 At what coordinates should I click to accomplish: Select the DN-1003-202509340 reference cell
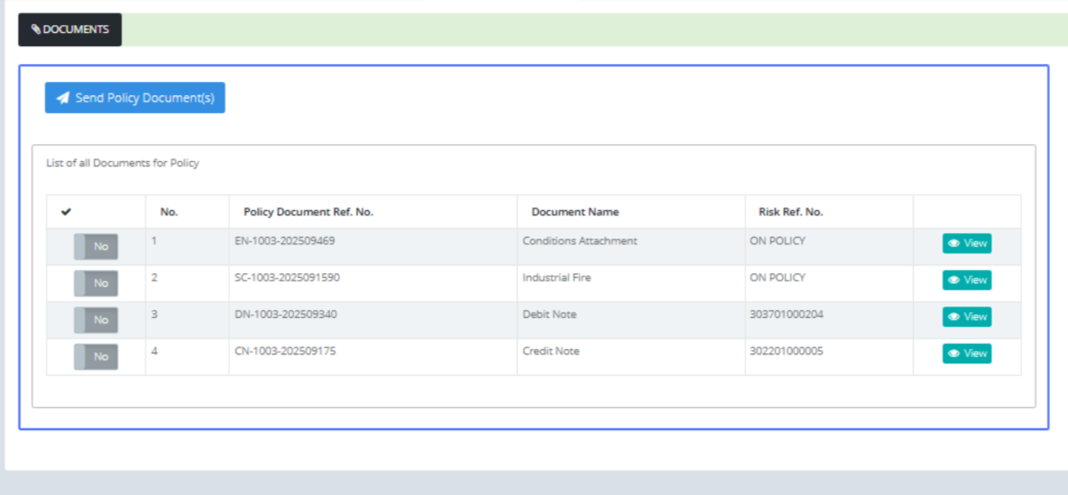[286, 314]
